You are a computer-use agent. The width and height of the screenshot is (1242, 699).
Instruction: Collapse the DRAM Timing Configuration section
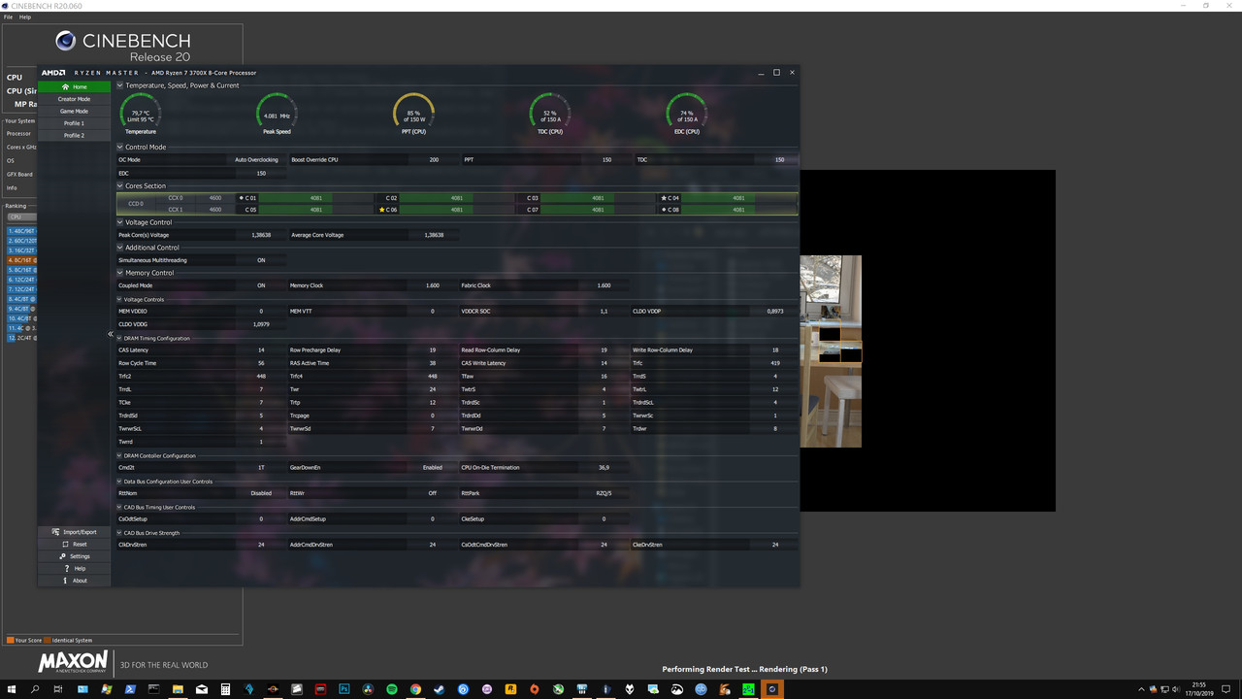tap(119, 337)
